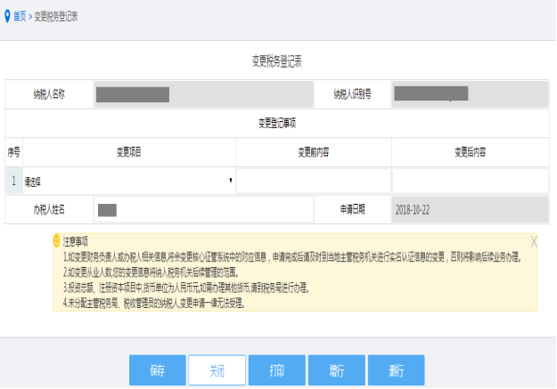Go to 首页 via the breadcrumb link
This screenshot has width=557, height=389.
click(x=20, y=16)
